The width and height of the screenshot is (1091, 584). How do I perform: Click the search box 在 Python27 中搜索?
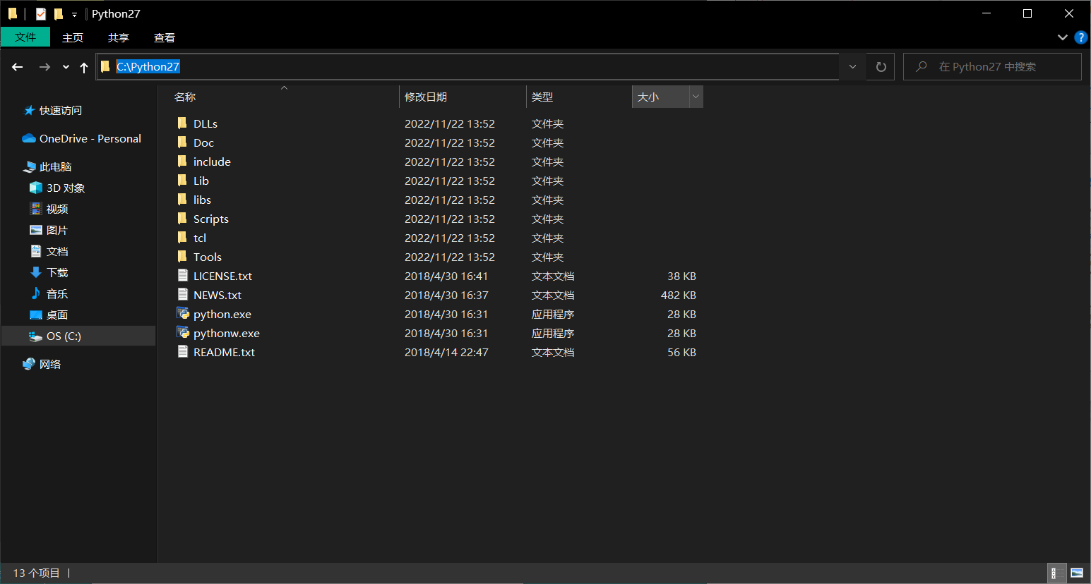992,66
